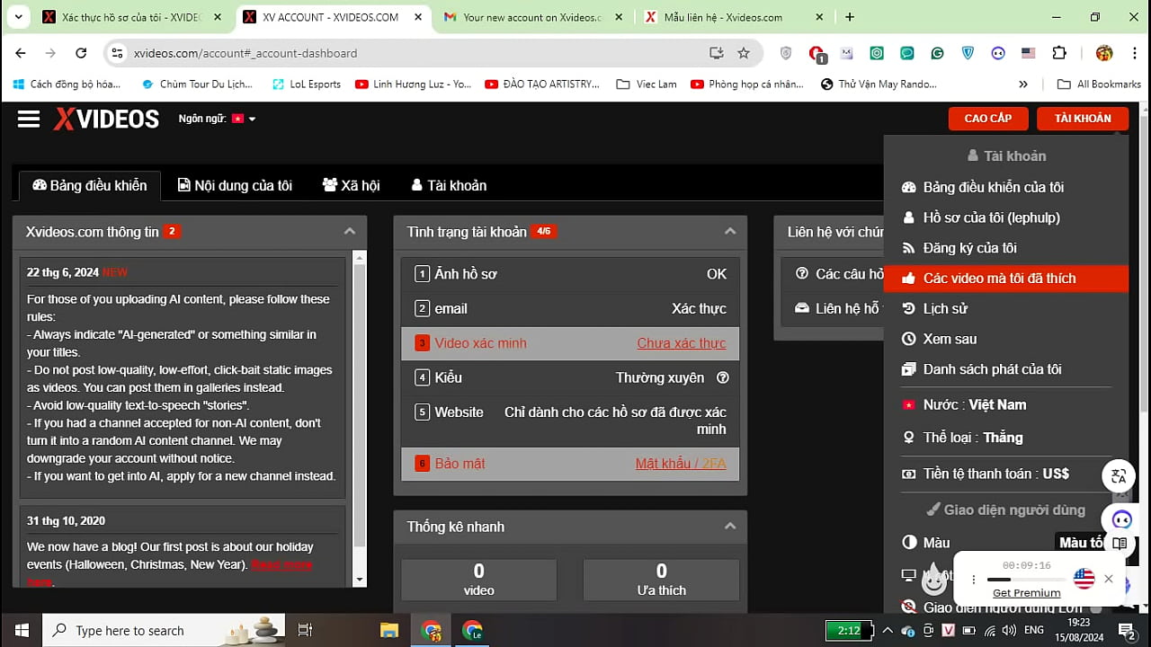Open LoL Esports bookmark

pos(306,84)
